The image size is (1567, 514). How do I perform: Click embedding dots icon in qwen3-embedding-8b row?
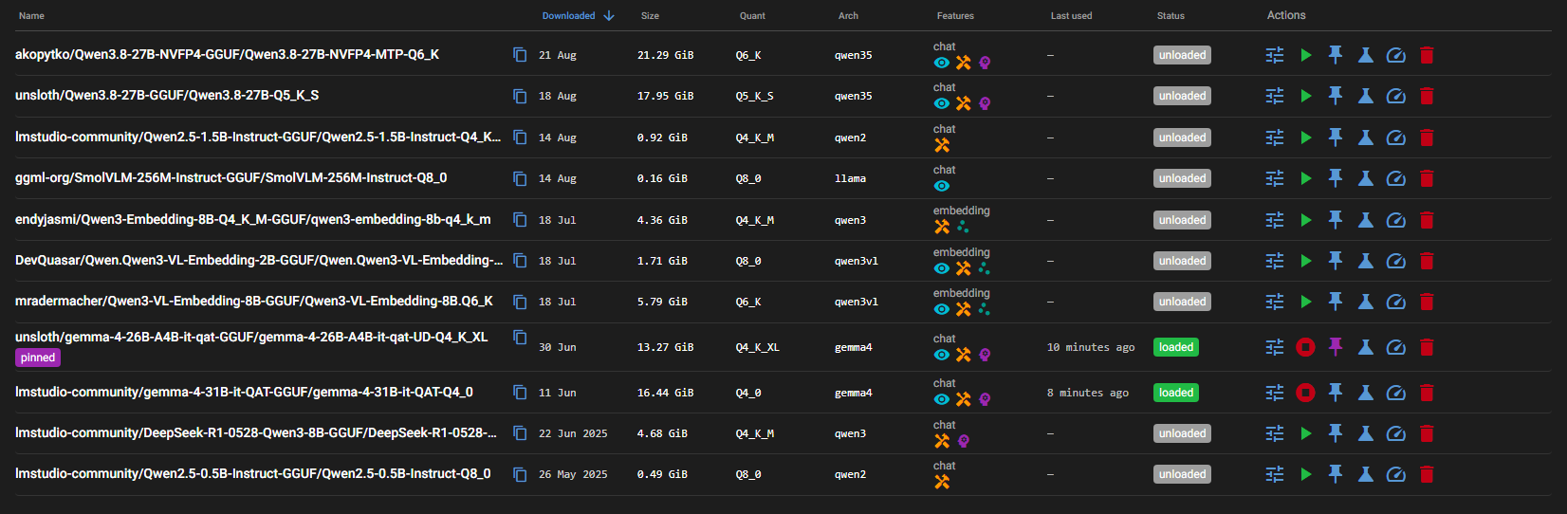pyautogui.click(x=963, y=227)
